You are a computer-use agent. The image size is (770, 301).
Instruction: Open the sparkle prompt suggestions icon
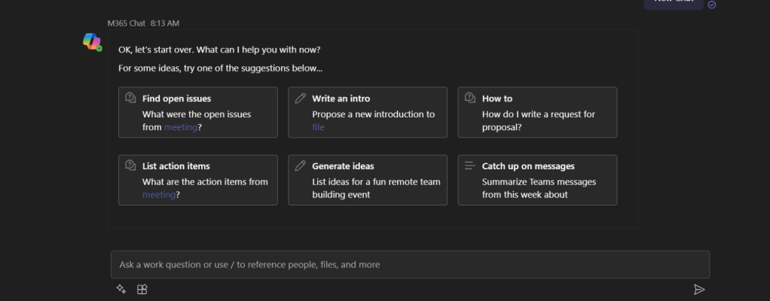[x=121, y=289]
